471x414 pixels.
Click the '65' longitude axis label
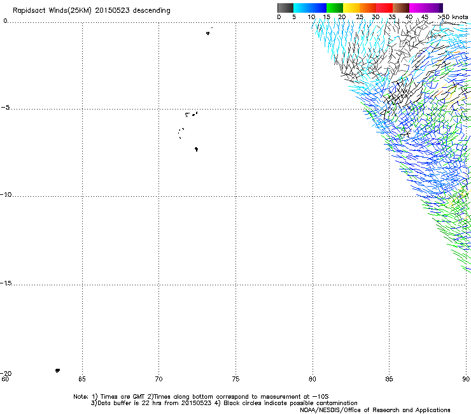point(82,379)
